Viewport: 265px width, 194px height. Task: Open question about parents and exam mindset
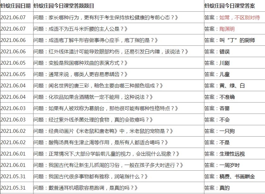[106, 17]
